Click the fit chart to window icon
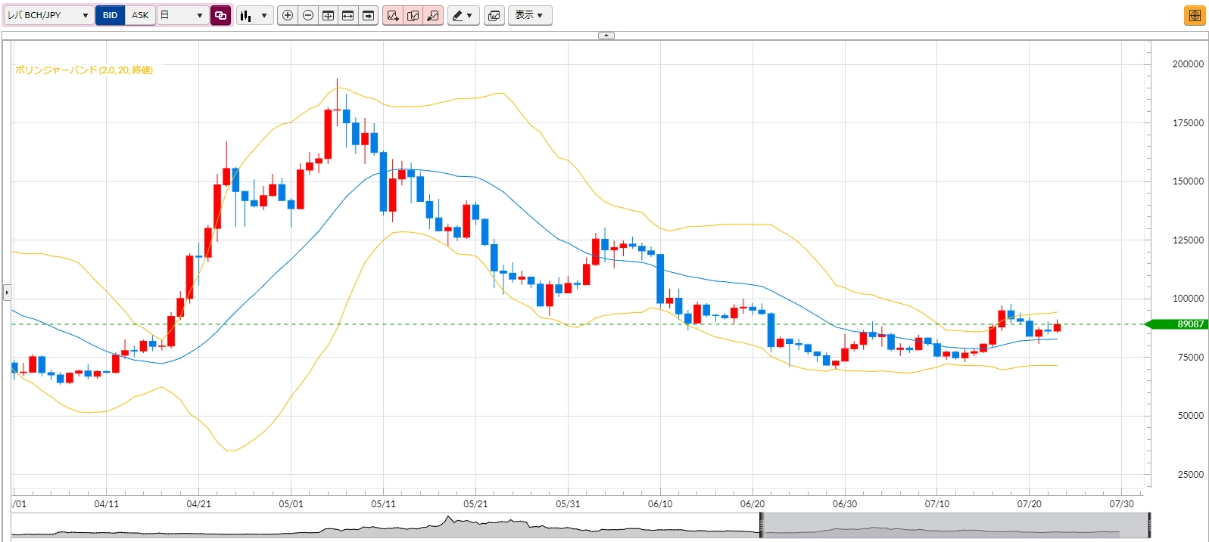 (328, 15)
